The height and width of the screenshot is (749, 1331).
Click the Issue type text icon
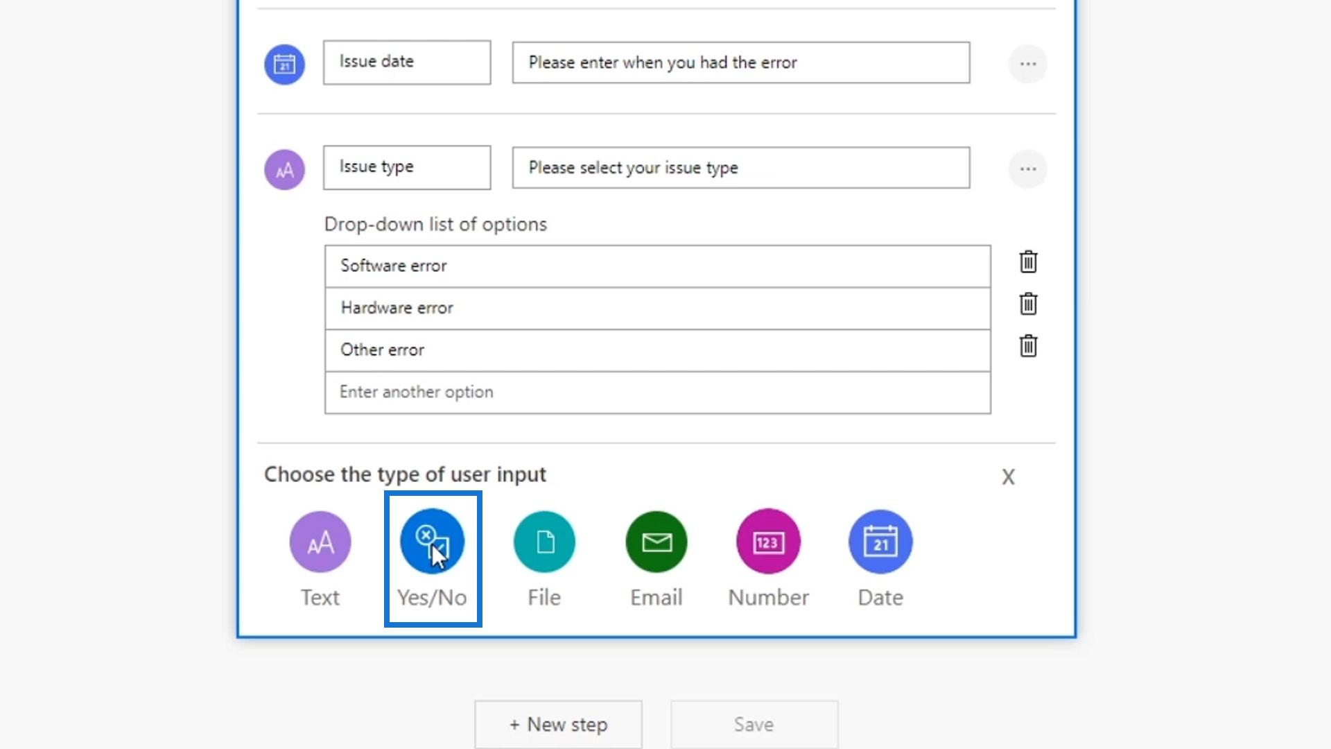tap(284, 170)
